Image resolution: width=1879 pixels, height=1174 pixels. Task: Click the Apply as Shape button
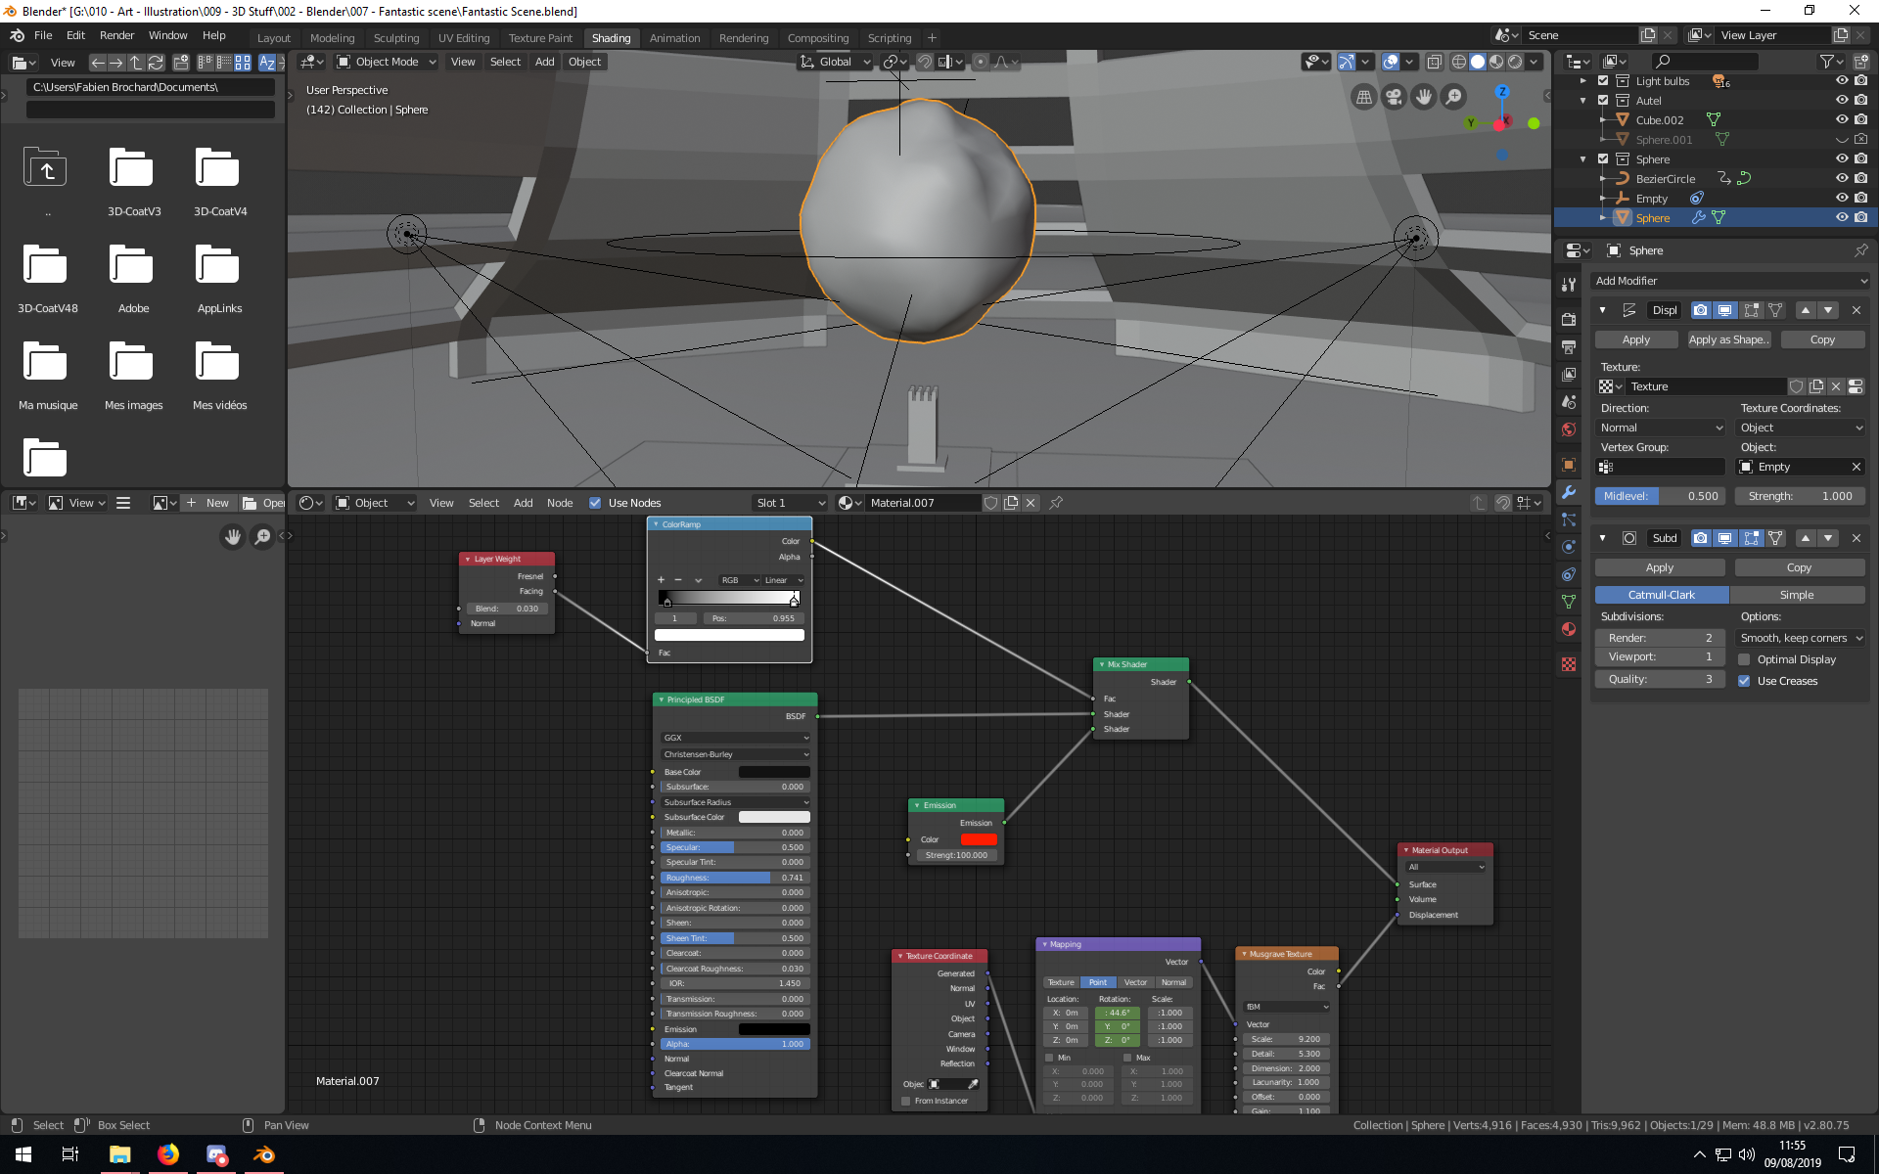(x=1728, y=339)
